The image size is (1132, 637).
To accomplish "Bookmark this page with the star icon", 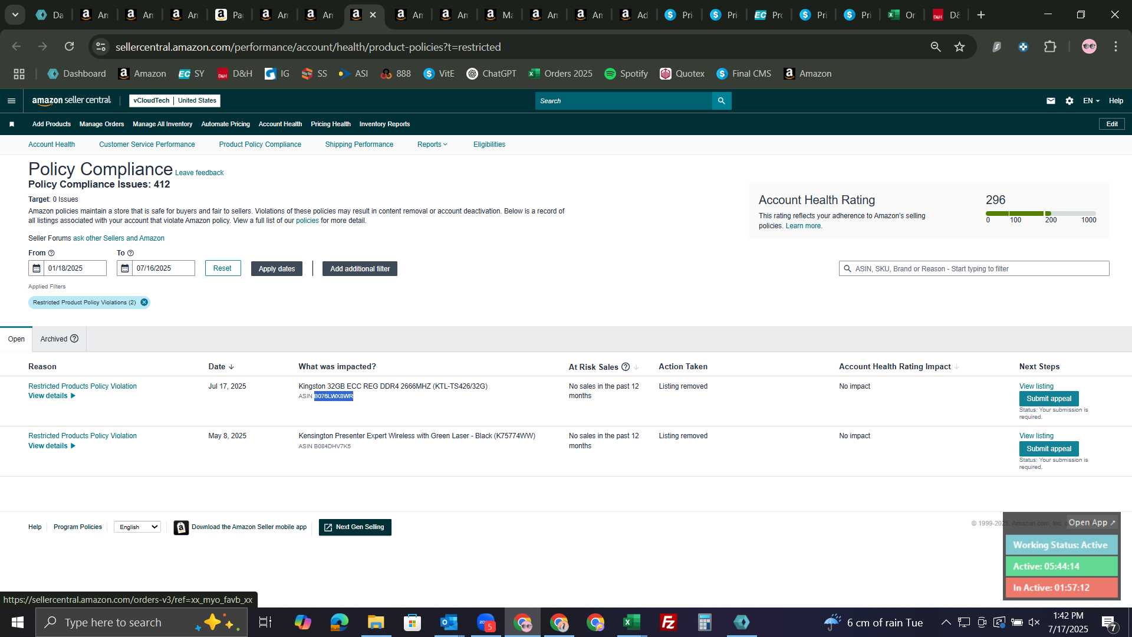I will pos(960,47).
